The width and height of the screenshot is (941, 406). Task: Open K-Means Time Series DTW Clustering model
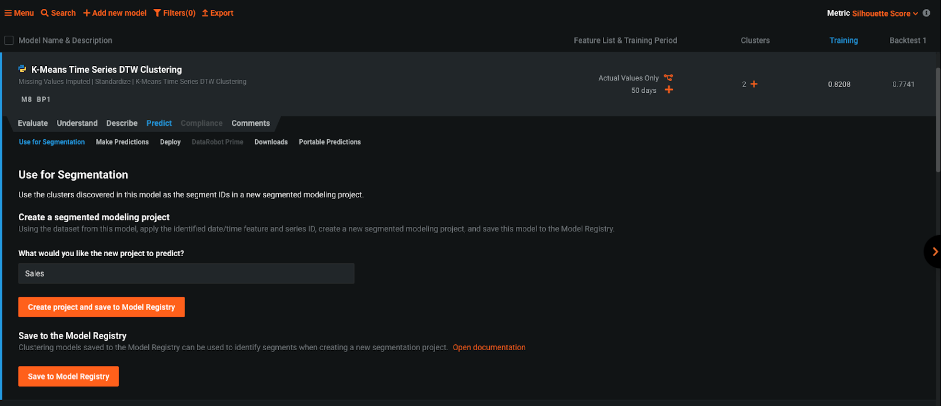[x=106, y=69]
